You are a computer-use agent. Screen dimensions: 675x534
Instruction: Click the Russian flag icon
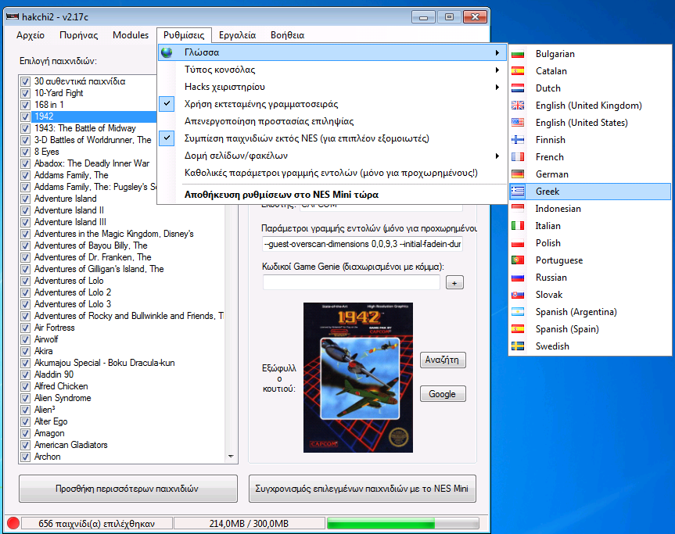click(x=518, y=278)
